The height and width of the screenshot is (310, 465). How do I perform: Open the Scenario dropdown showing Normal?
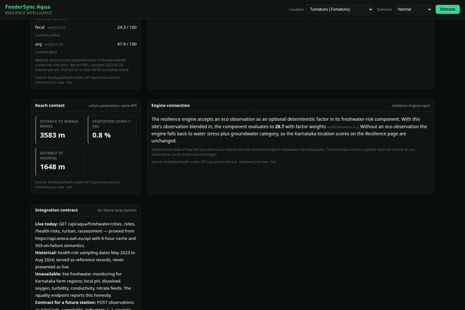pos(414,9)
